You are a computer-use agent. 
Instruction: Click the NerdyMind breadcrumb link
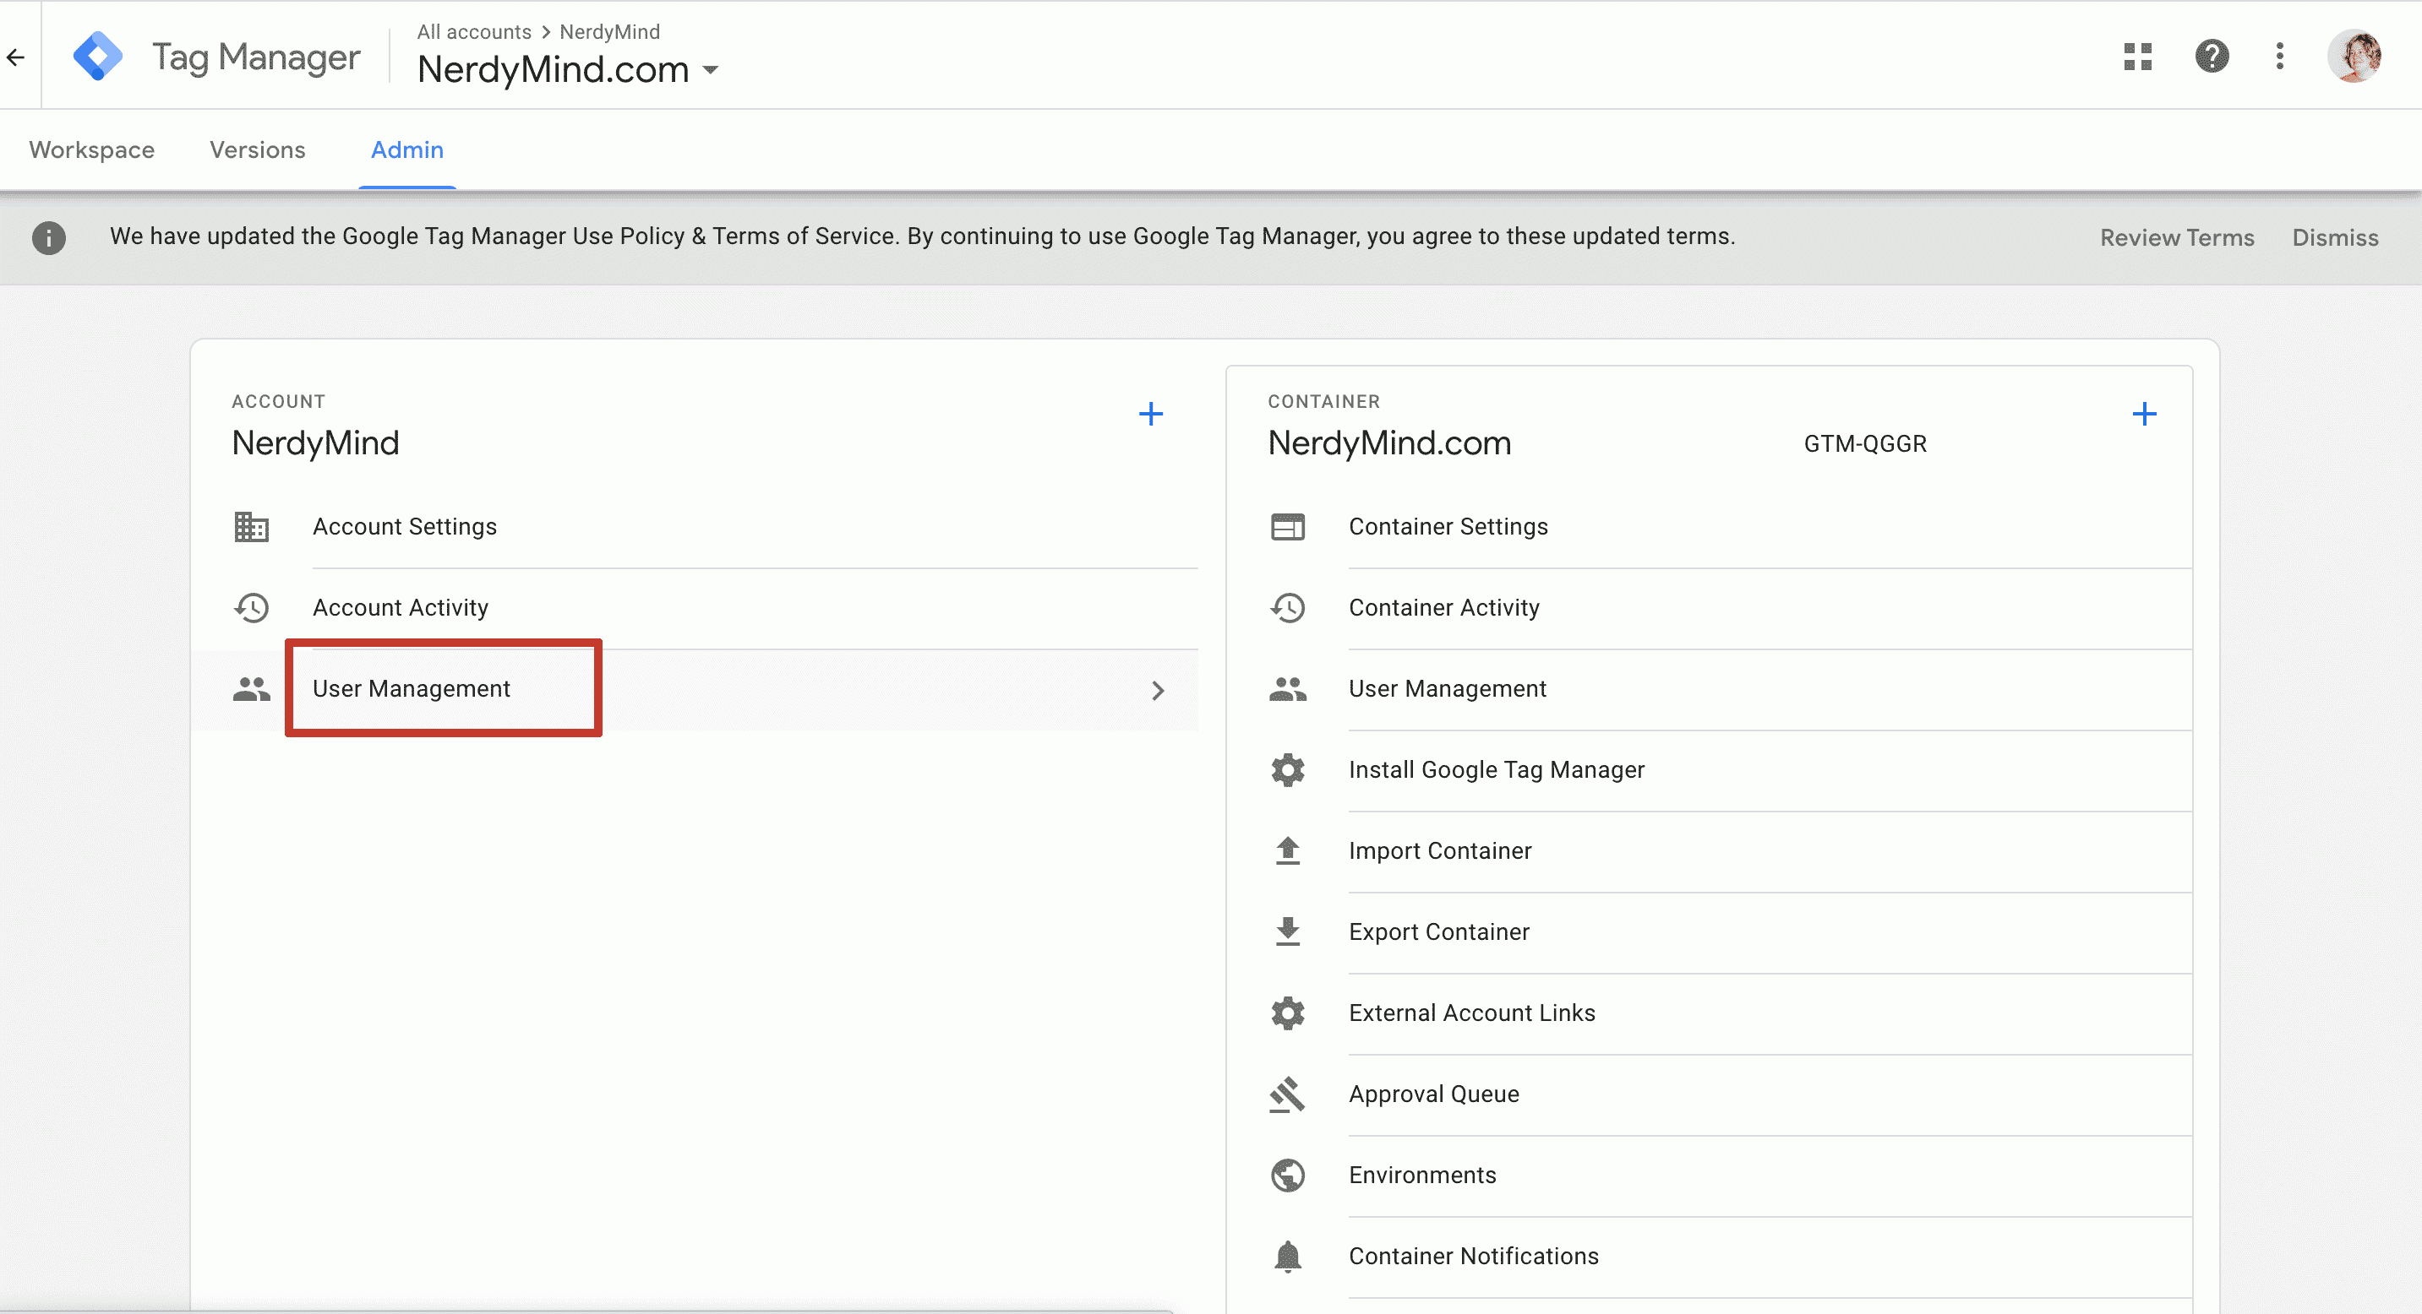point(610,32)
